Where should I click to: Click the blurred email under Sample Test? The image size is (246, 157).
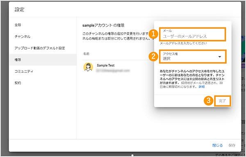click(113, 71)
